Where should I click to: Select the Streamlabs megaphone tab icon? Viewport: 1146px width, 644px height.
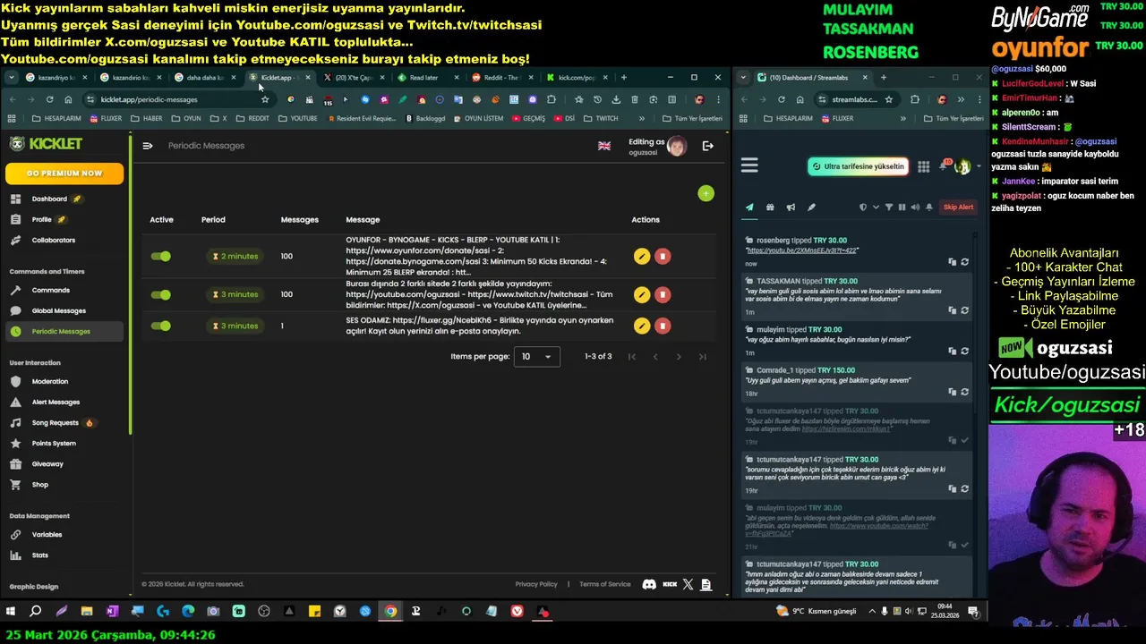791,208
